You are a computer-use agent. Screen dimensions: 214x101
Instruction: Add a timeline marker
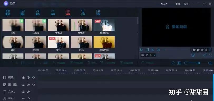[173, 63]
